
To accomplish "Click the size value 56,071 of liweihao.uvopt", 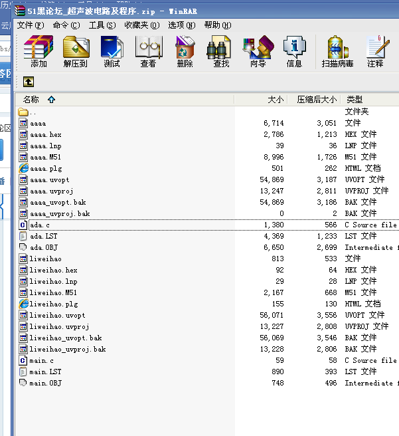I will (x=272, y=315).
